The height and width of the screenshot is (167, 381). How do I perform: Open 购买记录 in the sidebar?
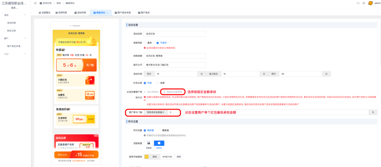coord(12,30)
